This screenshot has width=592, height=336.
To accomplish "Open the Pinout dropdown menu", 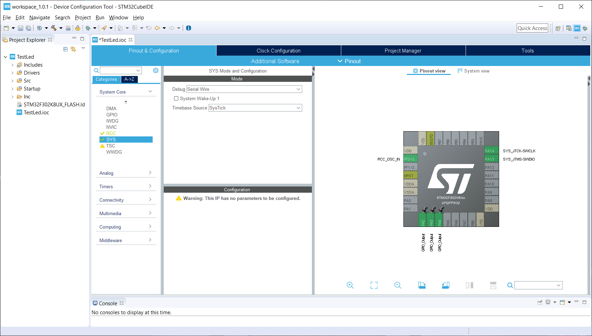I will coord(349,61).
